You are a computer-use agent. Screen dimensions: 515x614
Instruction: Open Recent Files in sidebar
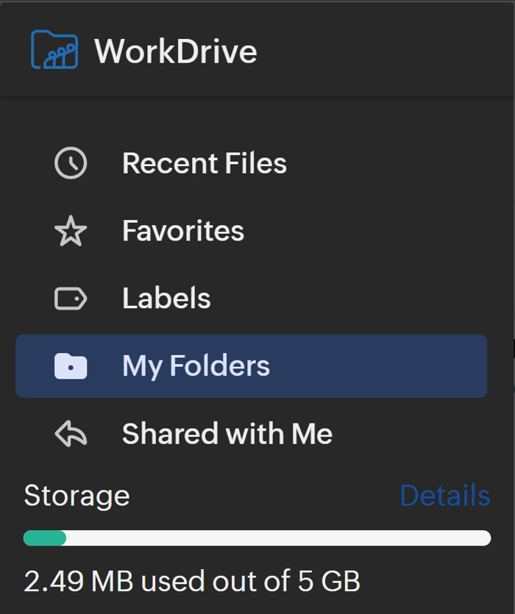pos(251,163)
